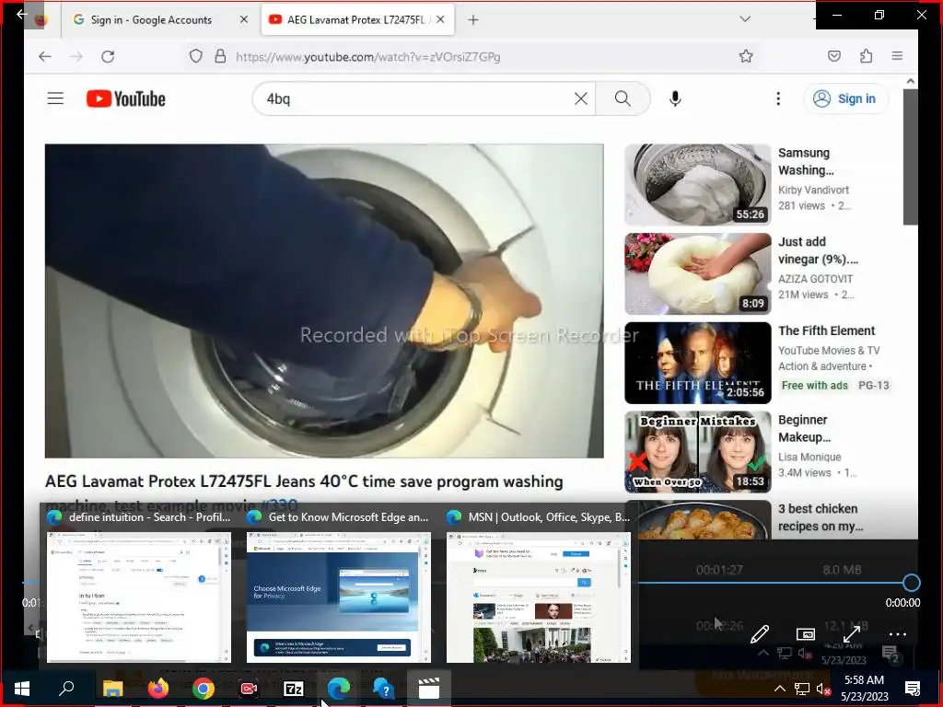
Task: Click the AZIZA GOTOVIT channel name
Action: [816, 279]
